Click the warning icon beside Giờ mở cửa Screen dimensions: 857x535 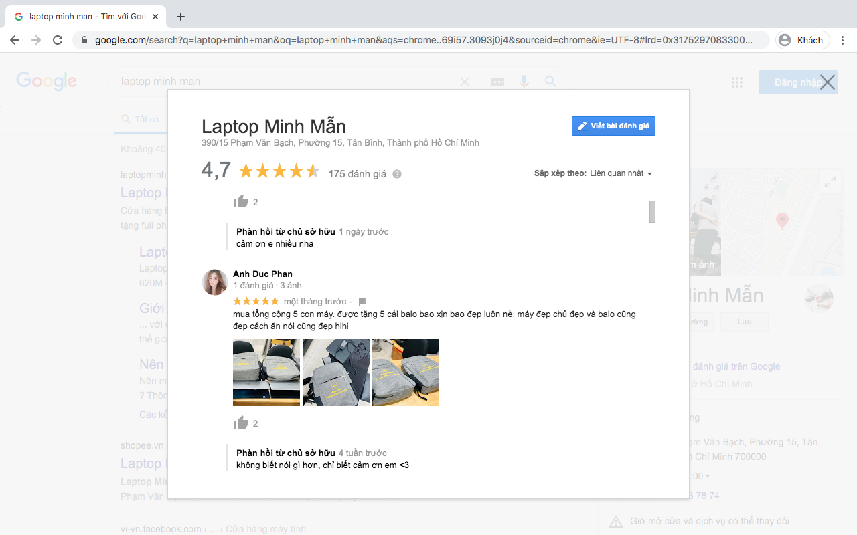(615, 521)
